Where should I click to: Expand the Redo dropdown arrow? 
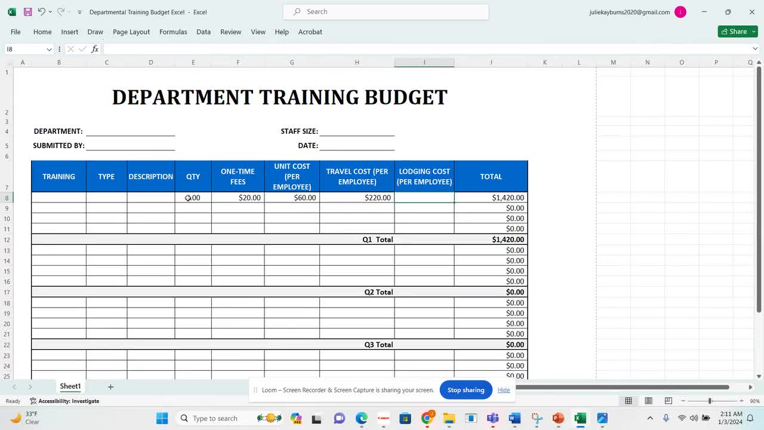pyautogui.click(x=67, y=12)
